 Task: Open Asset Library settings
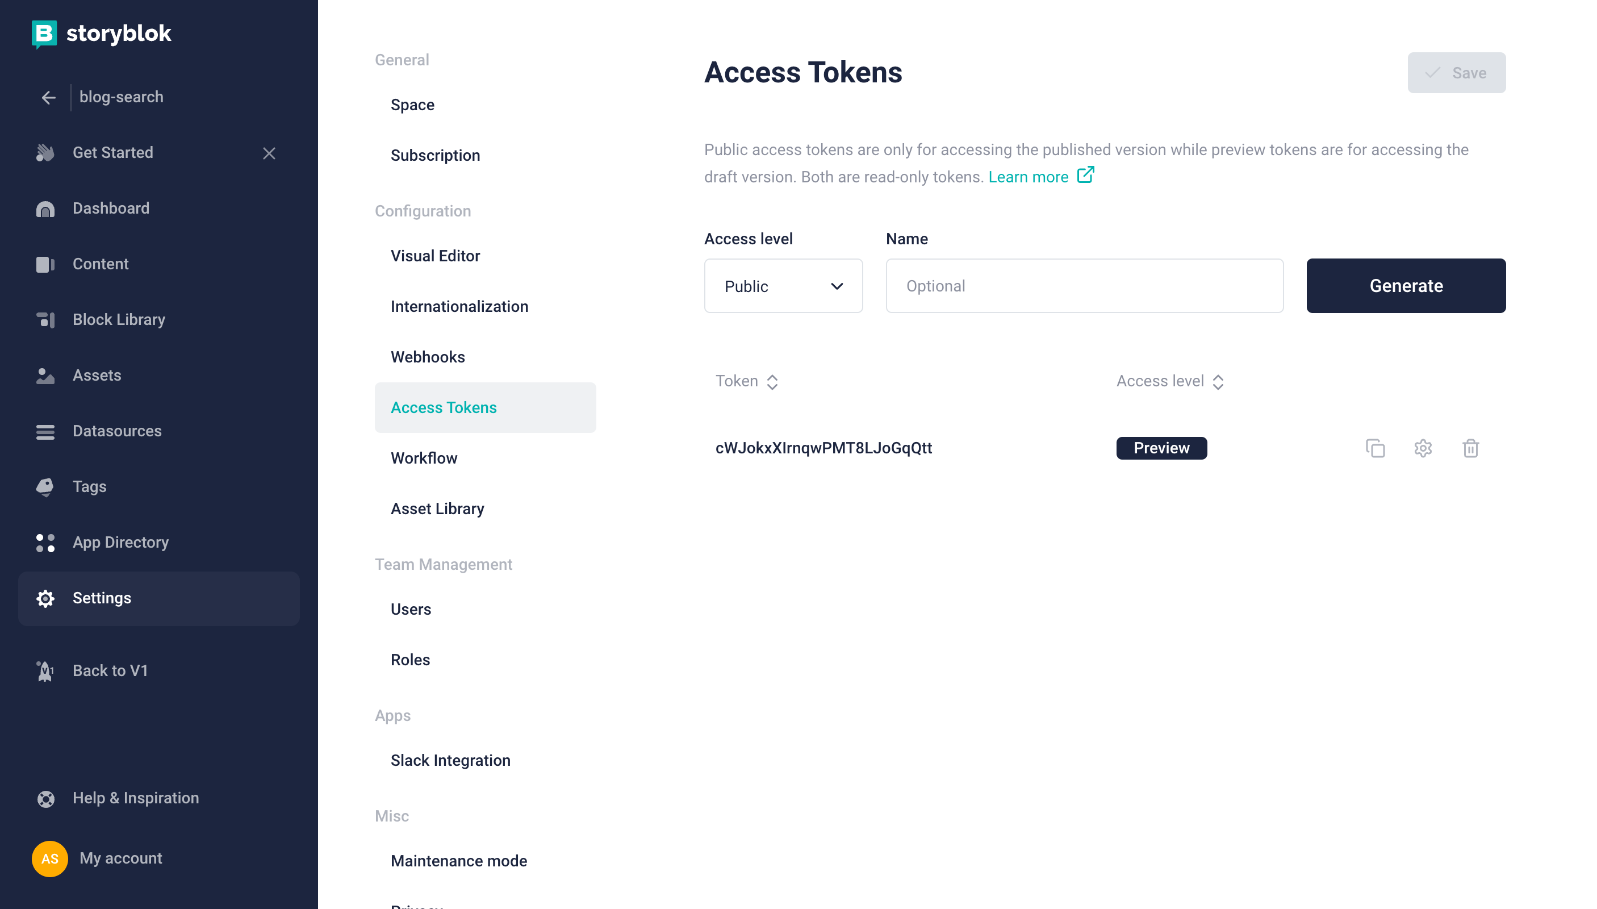[437, 509]
